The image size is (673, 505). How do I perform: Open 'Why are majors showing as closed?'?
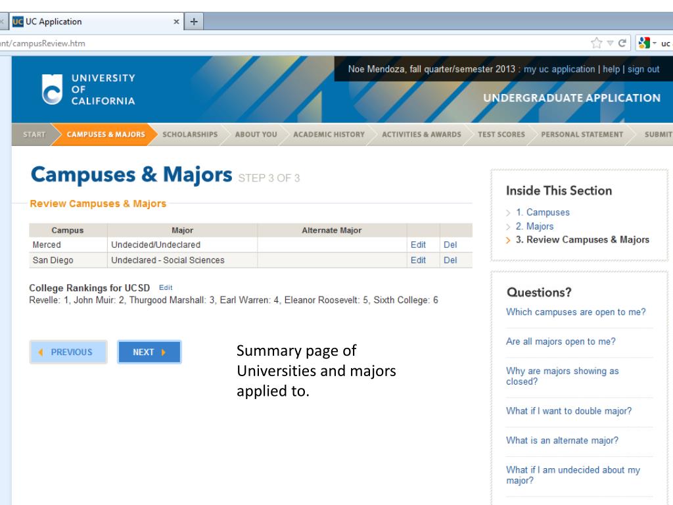(563, 376)
